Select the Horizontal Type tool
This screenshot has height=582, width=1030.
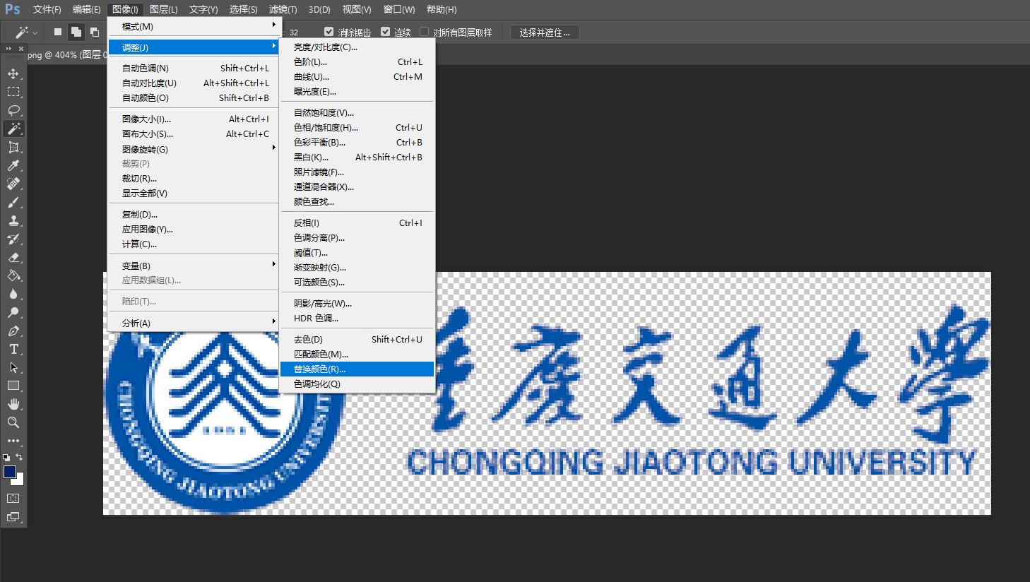[x=13, y=349]
